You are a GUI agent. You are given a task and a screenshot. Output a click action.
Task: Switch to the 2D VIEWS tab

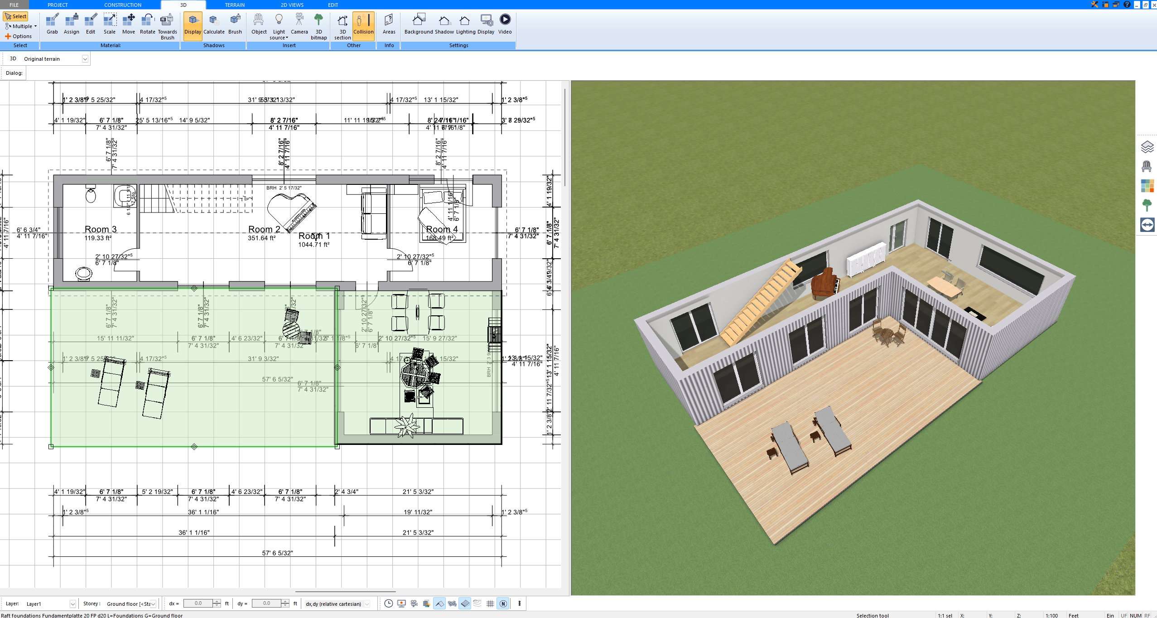click(292, 5)
